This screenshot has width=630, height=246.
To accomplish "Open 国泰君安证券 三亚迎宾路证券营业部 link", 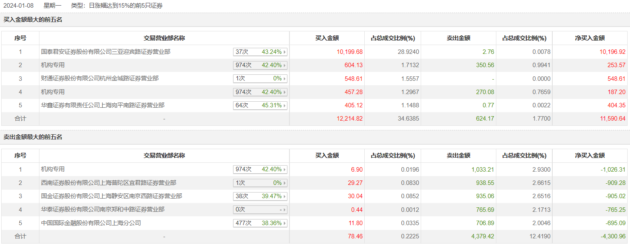I will 105,52.
